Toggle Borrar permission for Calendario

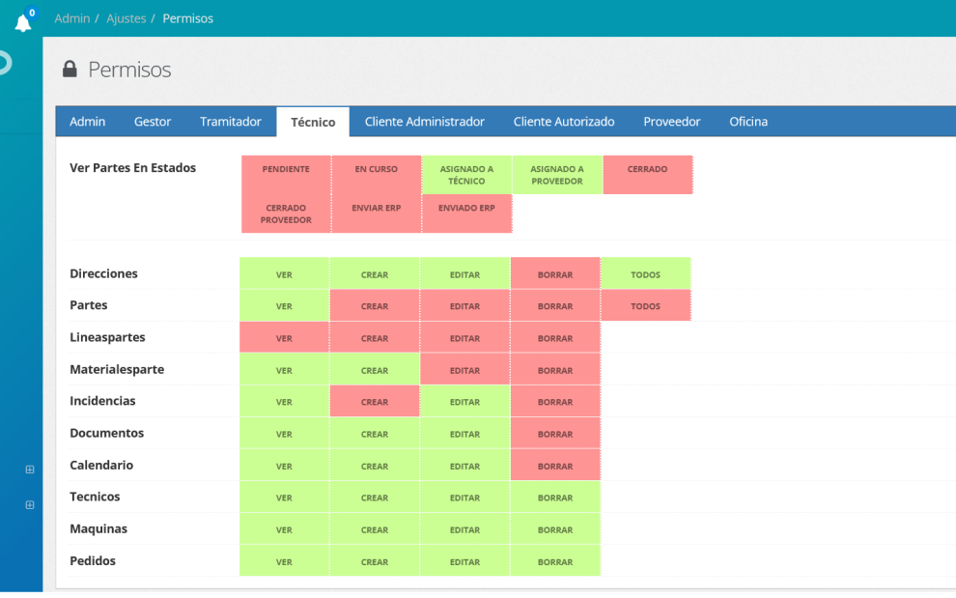point(555,466)
